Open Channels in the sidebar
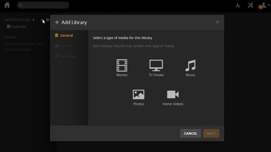 click(x=18, y=27)
